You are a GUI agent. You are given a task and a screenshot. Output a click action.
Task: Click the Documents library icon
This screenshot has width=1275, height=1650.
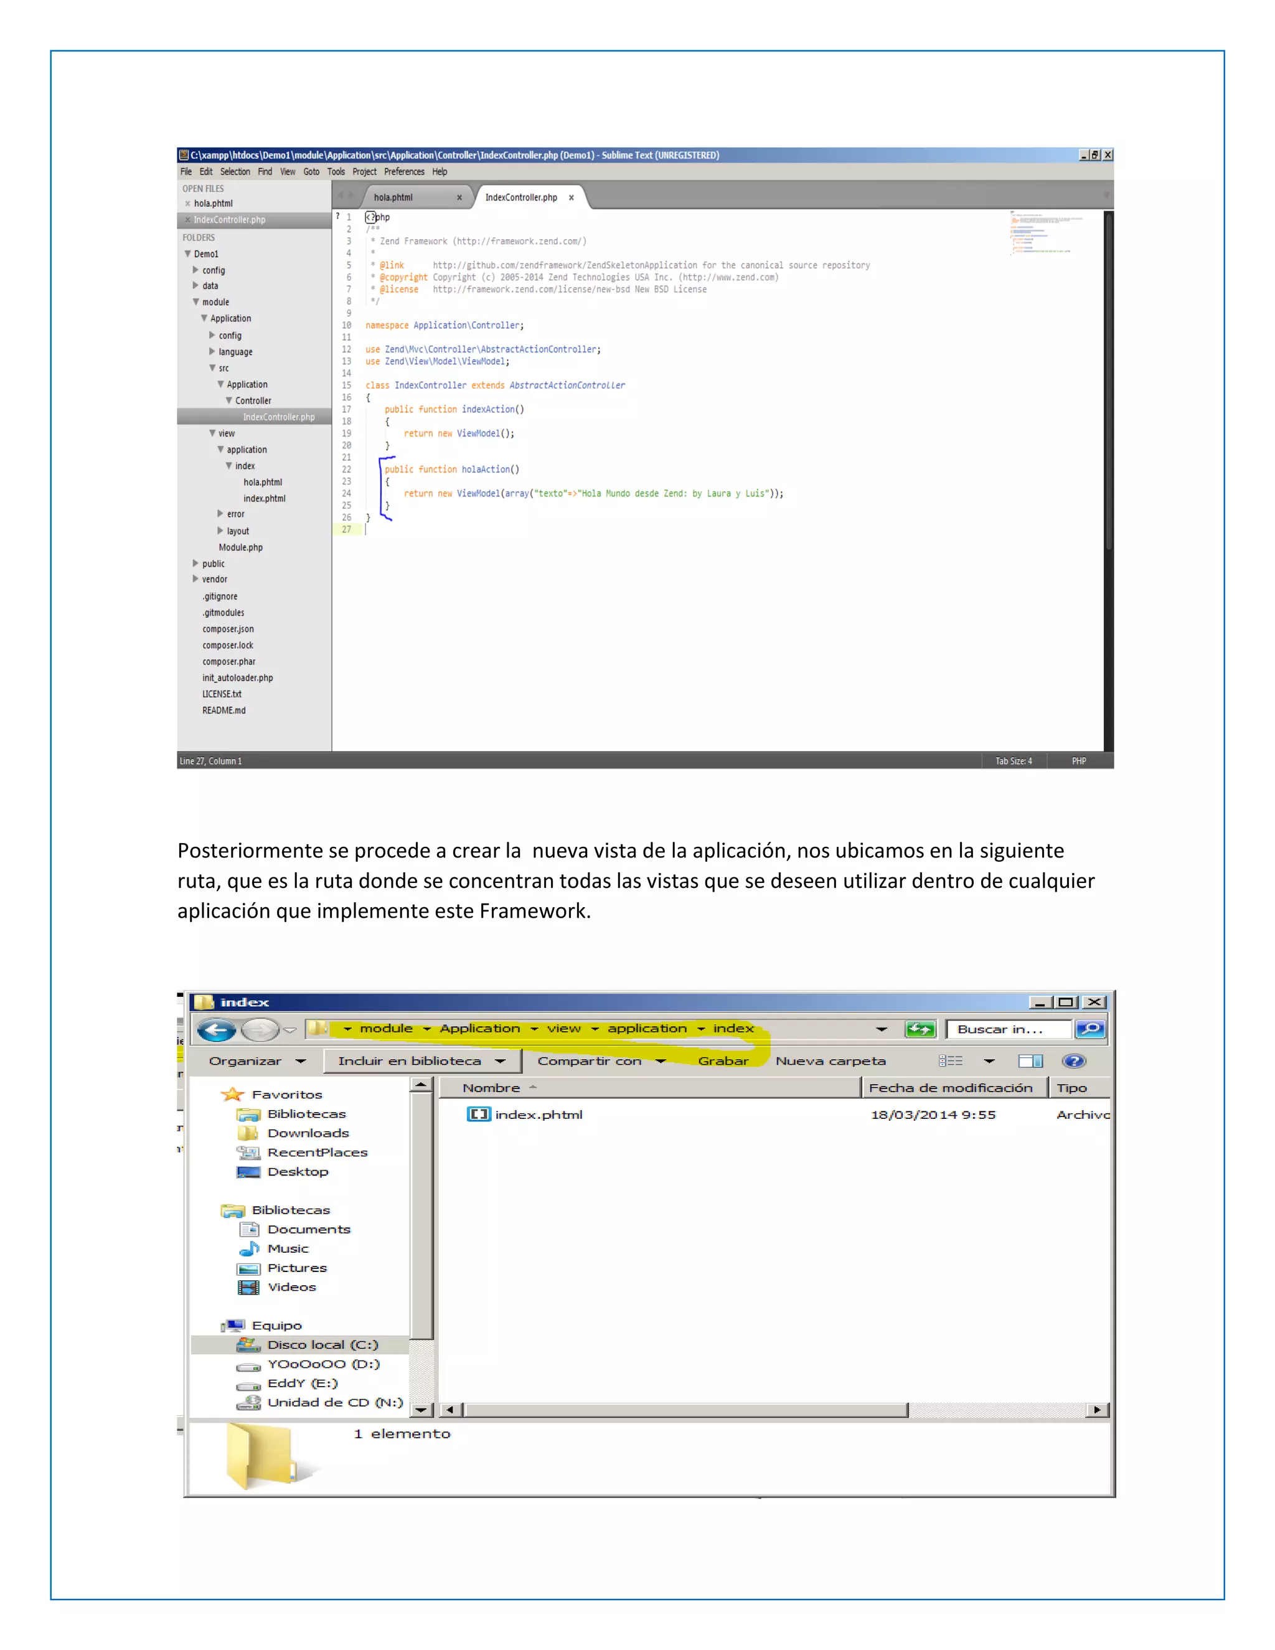249,1229
